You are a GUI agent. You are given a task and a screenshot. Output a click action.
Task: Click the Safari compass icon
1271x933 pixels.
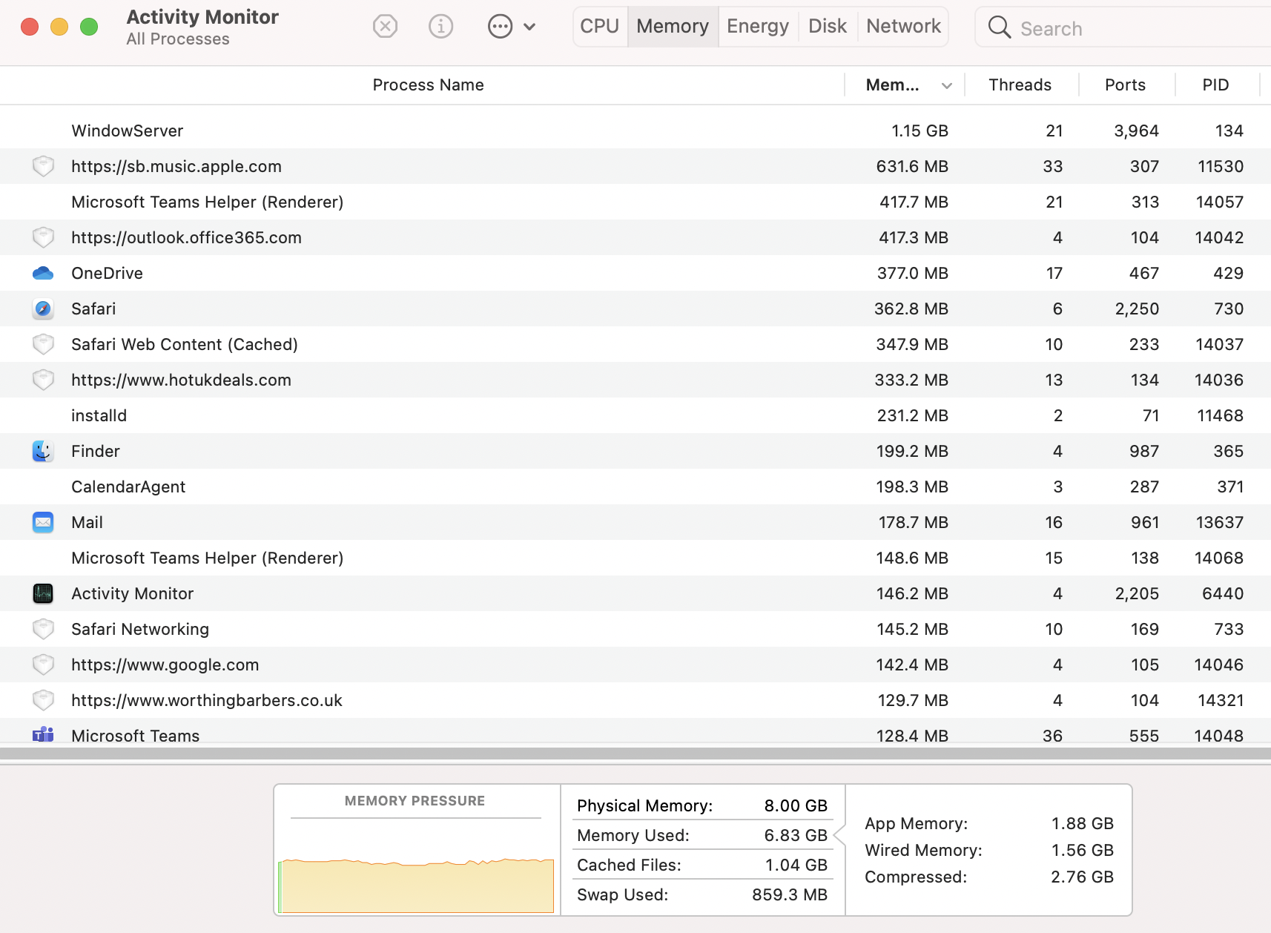[x=43, y=309]
